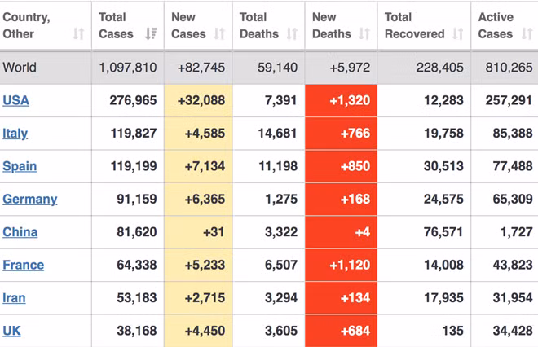Select Germany new deaths +168 cell
Screen dimensions: 538x347
pos(341,200)
